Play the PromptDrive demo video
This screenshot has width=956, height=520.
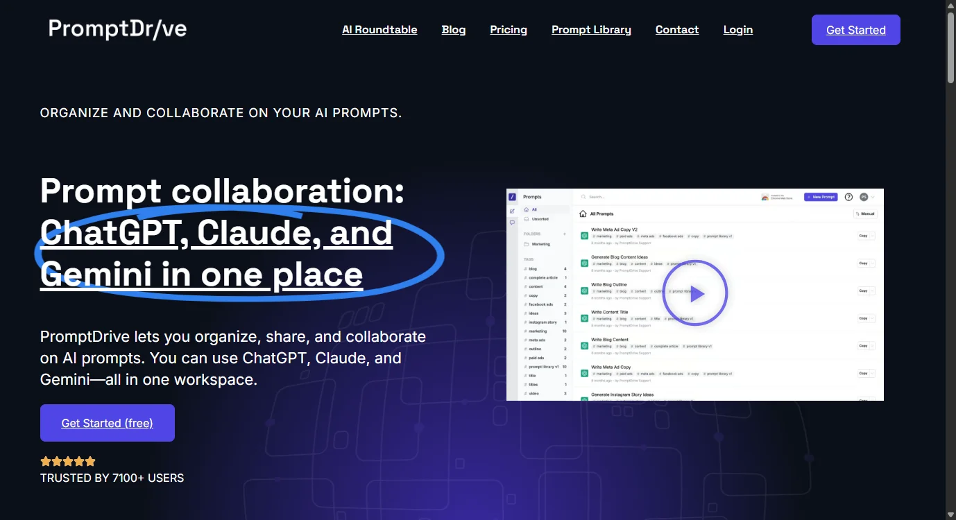(694, 294)
